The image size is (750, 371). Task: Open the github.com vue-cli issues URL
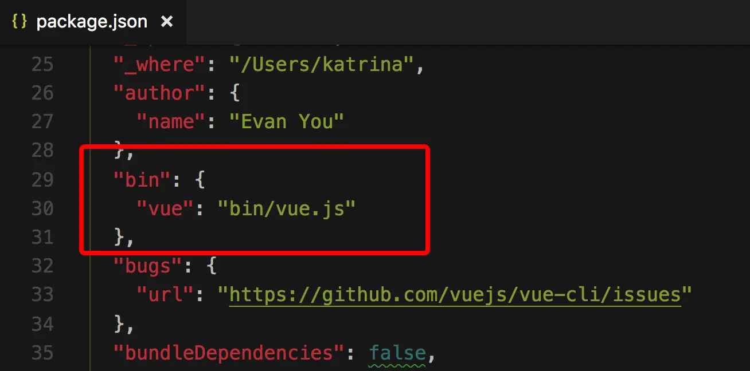pos(455,294)
